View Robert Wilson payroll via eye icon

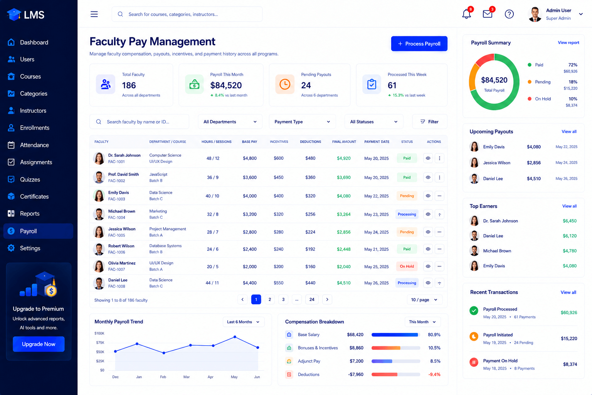click(x=428, y=249)
